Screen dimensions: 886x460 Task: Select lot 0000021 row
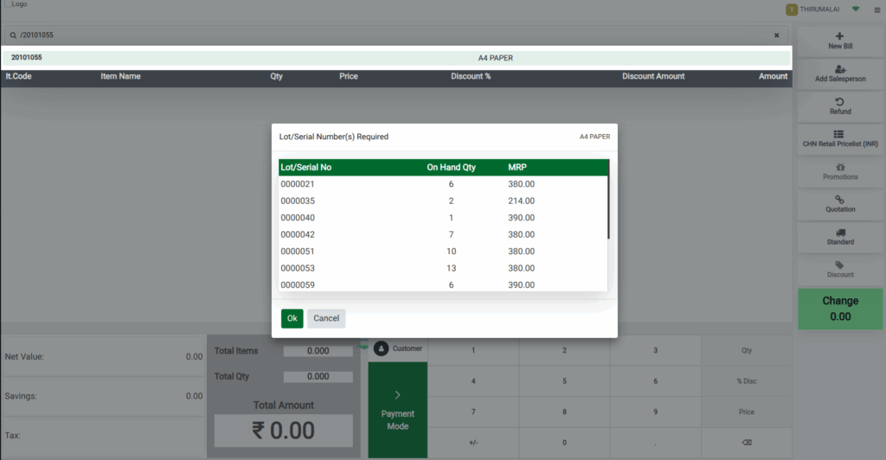click(x=443, y=184)
